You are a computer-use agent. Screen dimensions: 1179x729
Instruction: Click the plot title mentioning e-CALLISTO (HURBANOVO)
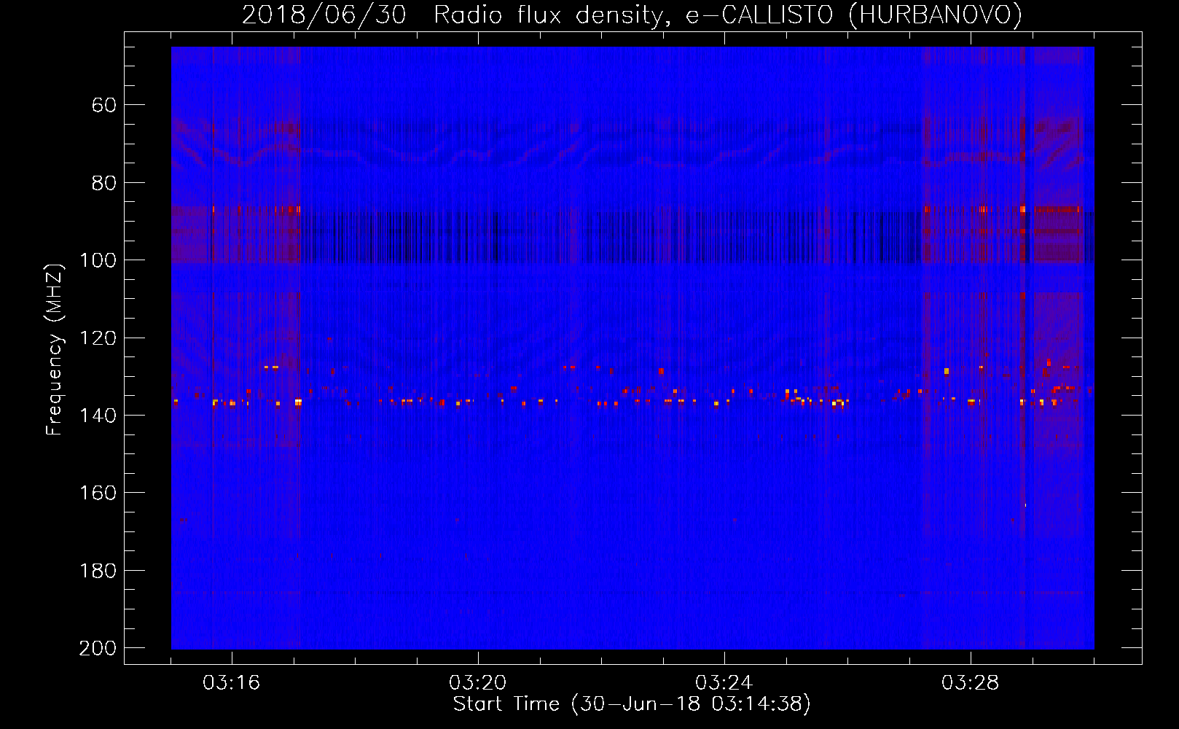[632, 15]
